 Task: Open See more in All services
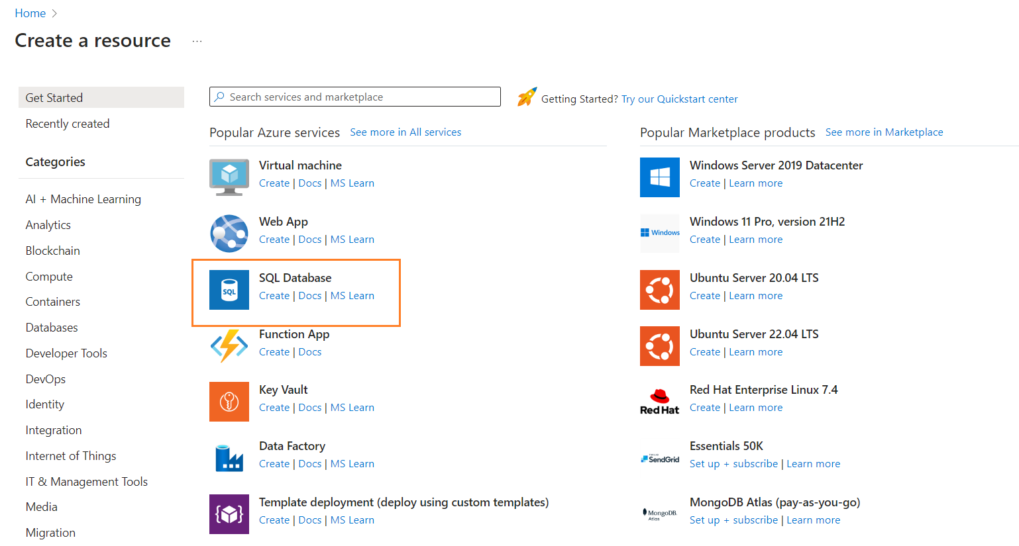point(405,132)
